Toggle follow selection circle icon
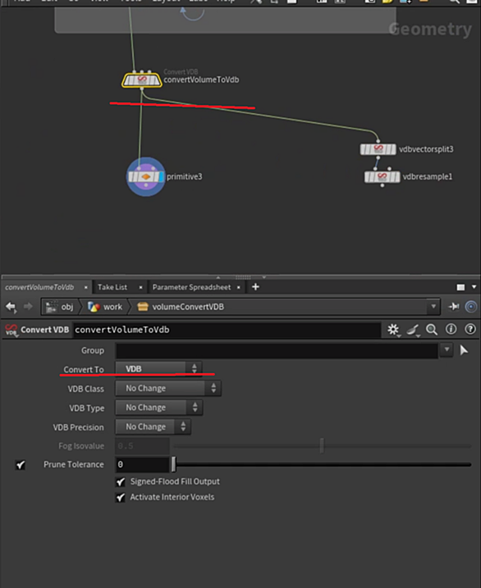This screenshot has height=588, width=481. pyautogui.click(x=471, y=307)
